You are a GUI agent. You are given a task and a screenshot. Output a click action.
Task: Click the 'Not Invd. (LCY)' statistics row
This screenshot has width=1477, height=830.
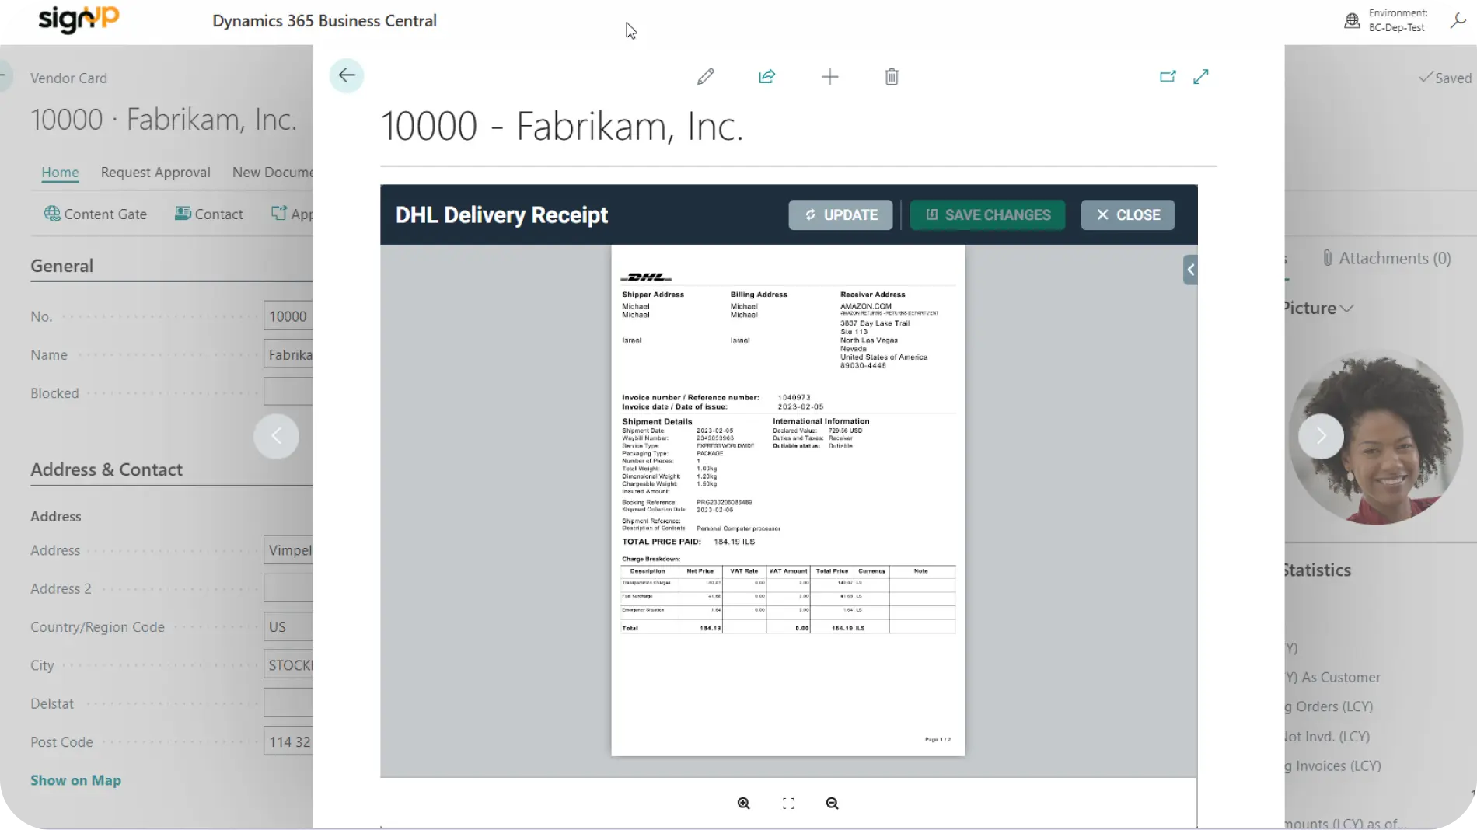click(x=1327, y=736)
